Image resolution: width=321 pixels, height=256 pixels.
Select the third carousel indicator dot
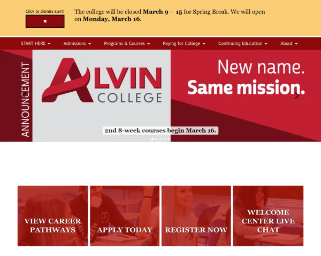coord(160,139)
